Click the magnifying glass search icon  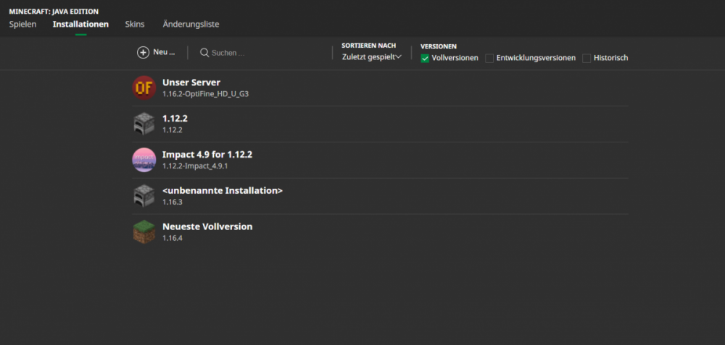pos(204,53)
